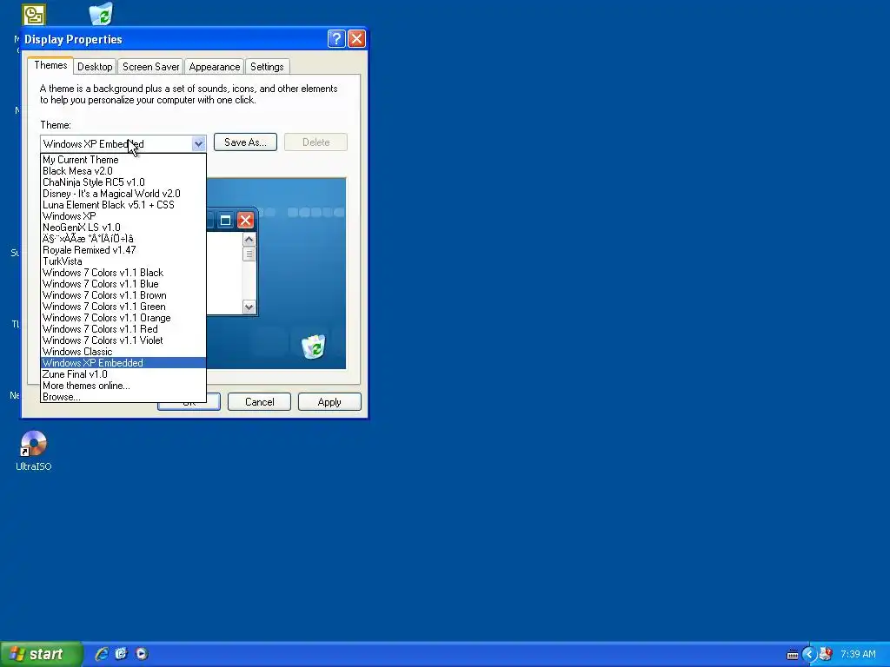The width and height of the screenshot is (890, 667).
Task: Click the Display Properties help question-mark button
Action: [336, 38]
